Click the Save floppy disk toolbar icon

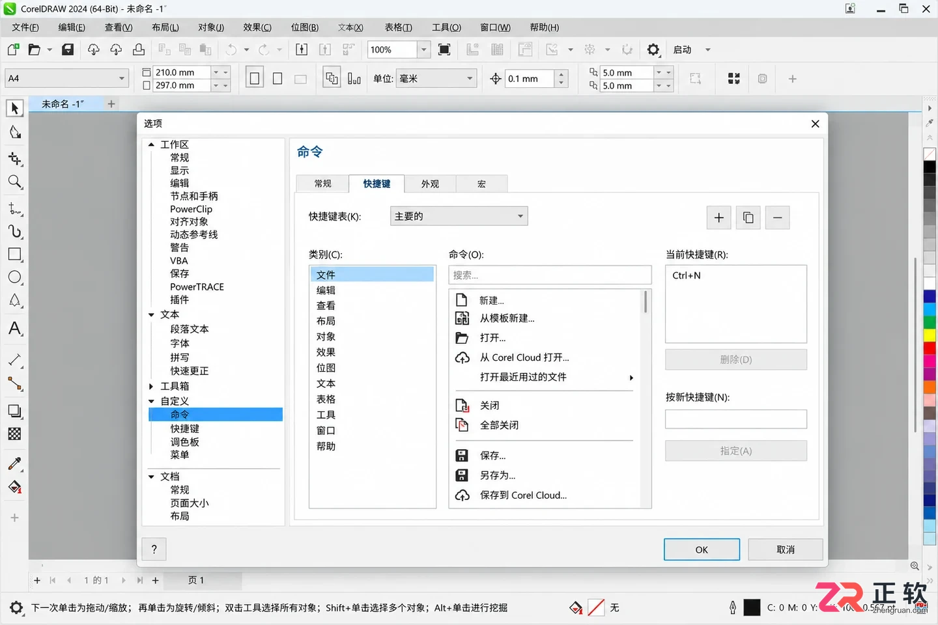pyautogui.click(x=68, y=49)
